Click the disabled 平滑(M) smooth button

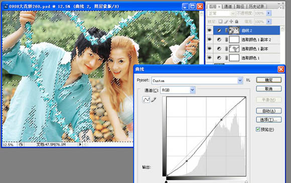269,100
